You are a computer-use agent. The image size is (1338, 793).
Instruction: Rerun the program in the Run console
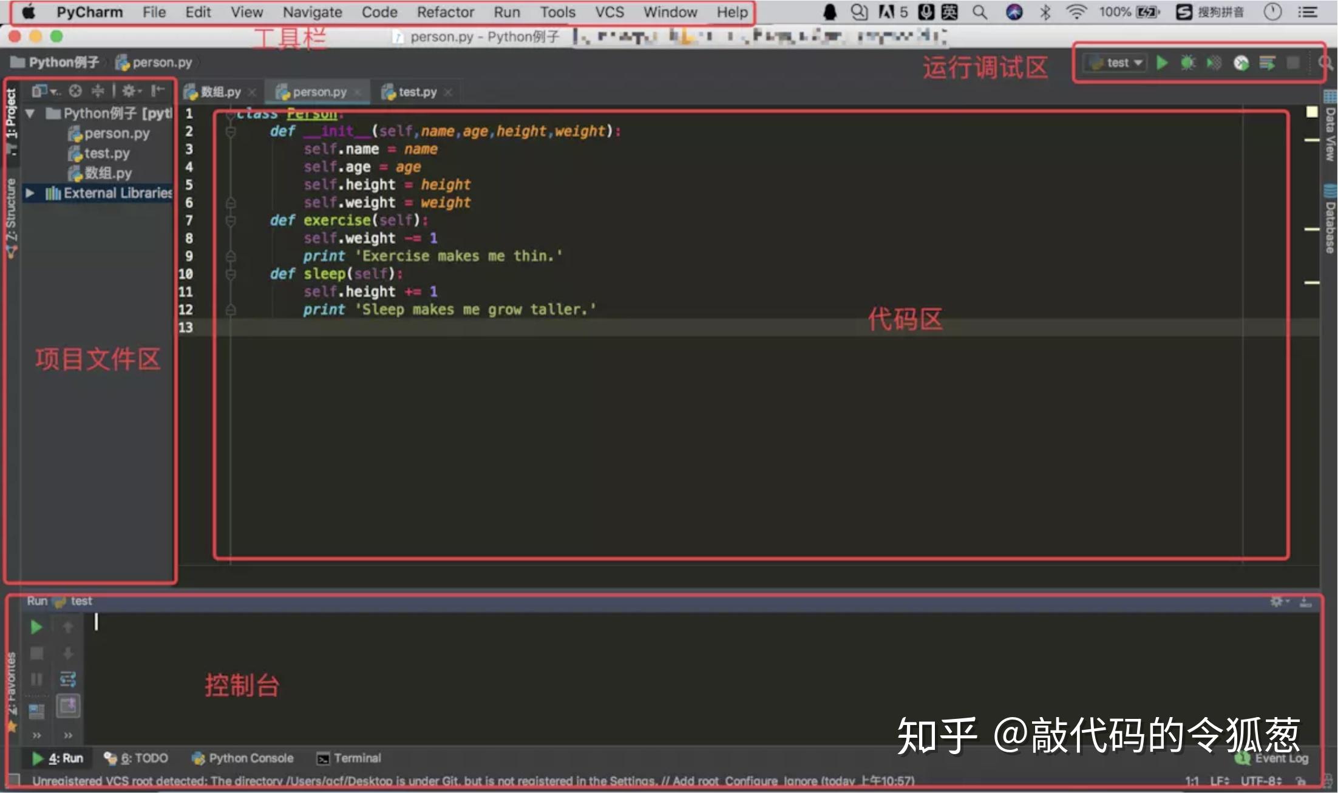click(36, 627)
